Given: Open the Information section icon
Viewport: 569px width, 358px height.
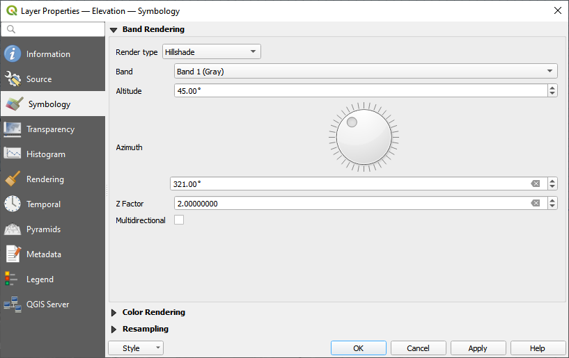Looking at the screenshot, I should click(13, 54).
